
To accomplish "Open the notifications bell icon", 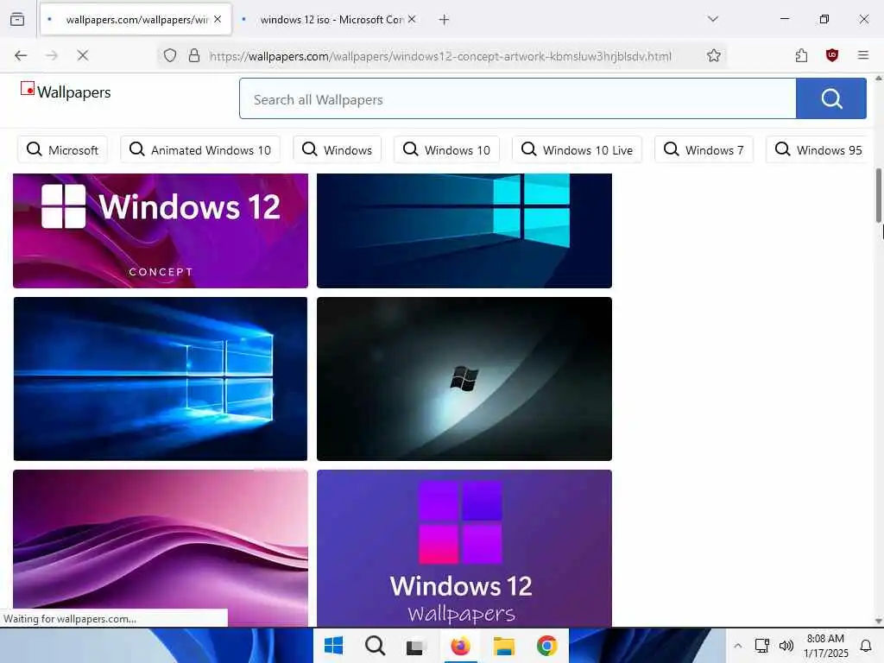I will pyautogui.click(x=865, y=646).
